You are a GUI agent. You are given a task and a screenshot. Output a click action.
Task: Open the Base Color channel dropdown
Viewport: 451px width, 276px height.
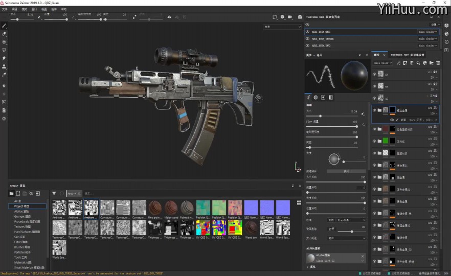click(x=383, y=63)
